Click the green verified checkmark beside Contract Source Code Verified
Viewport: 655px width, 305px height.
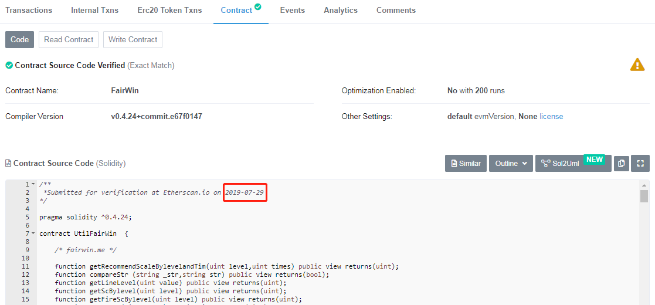tap(9, 65)
